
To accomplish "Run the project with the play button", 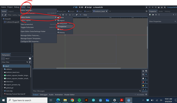I will pyautogui.click(x=146, y=7).
